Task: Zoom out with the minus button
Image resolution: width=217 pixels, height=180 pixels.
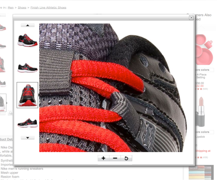Action: point(115,158)
